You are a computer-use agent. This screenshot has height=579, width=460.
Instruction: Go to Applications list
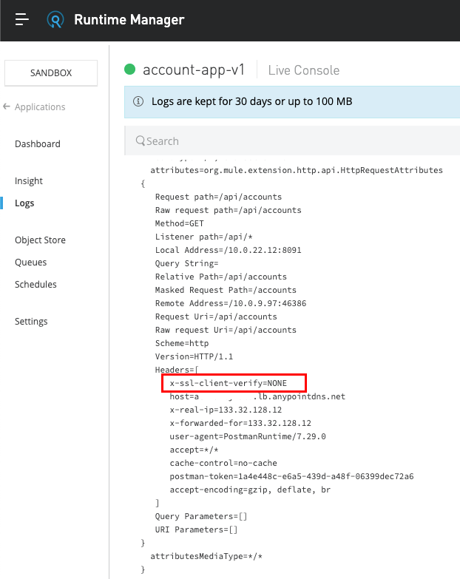coord(40,107)
